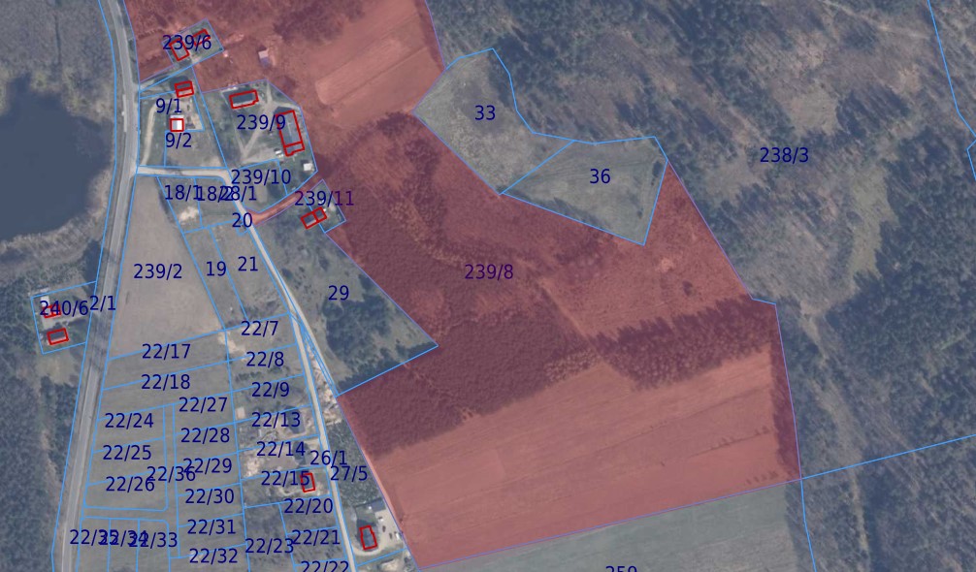Image resolution: width=976 pixels, height=572 pixels.
Task: Click on lot 22/7
Action: click(259, 330)
